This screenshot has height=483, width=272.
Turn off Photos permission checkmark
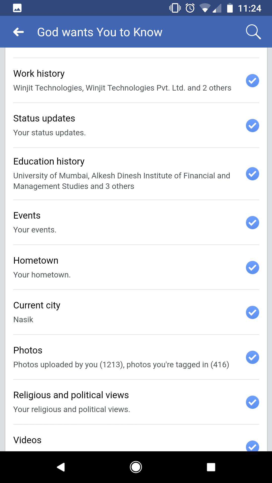(252, 357)
